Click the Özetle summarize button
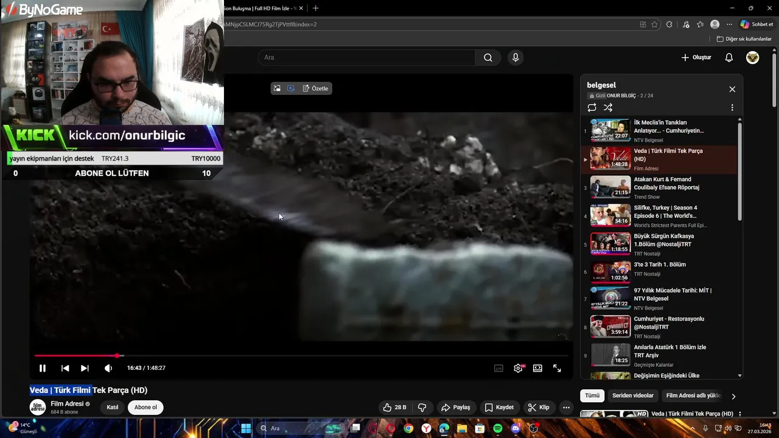Screen dimensions: 779x438 [x=315, y=88]
